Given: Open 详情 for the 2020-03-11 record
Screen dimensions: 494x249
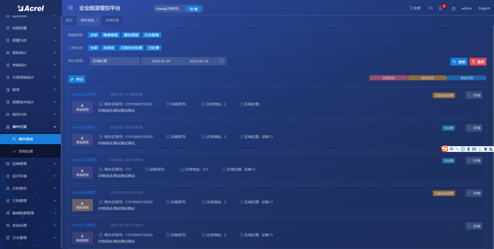Looking at the screenshot, I should click(x=474, y=95).
